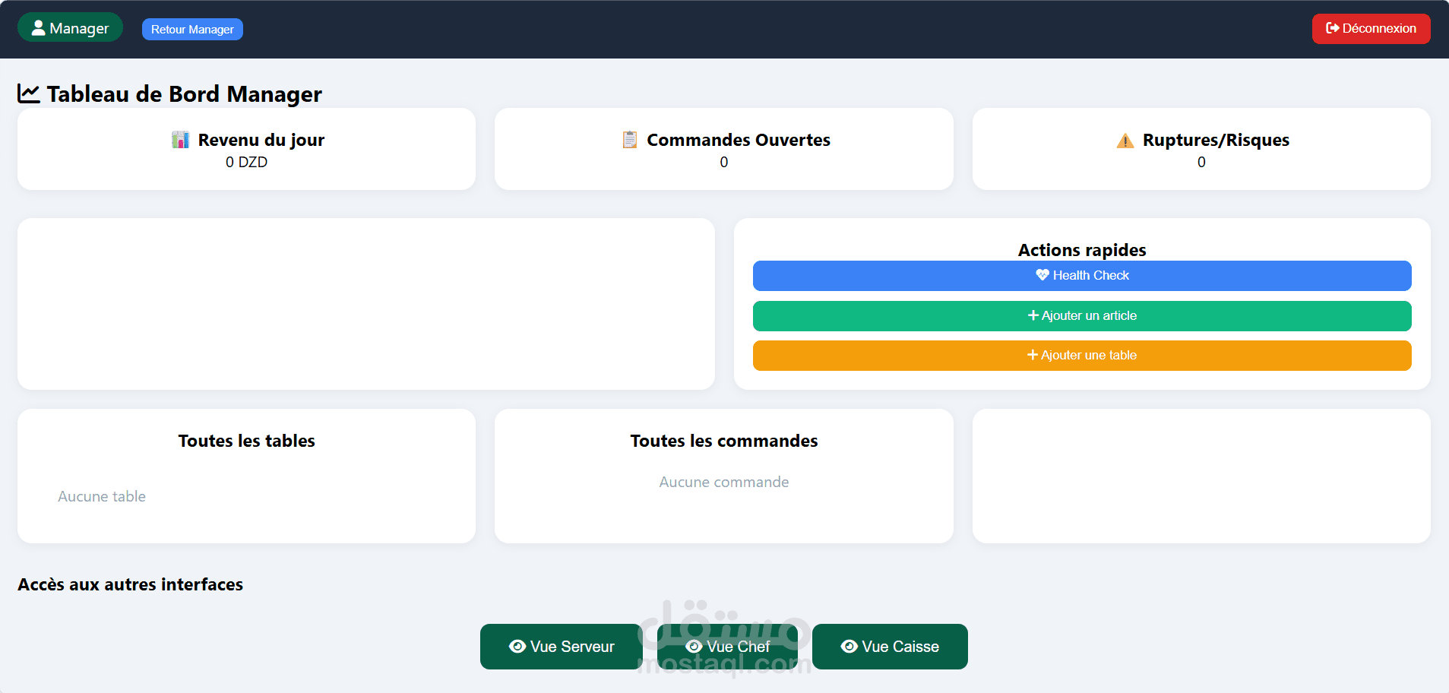
Task: Click the Revenu du jour title
Action: coord(261,140)
